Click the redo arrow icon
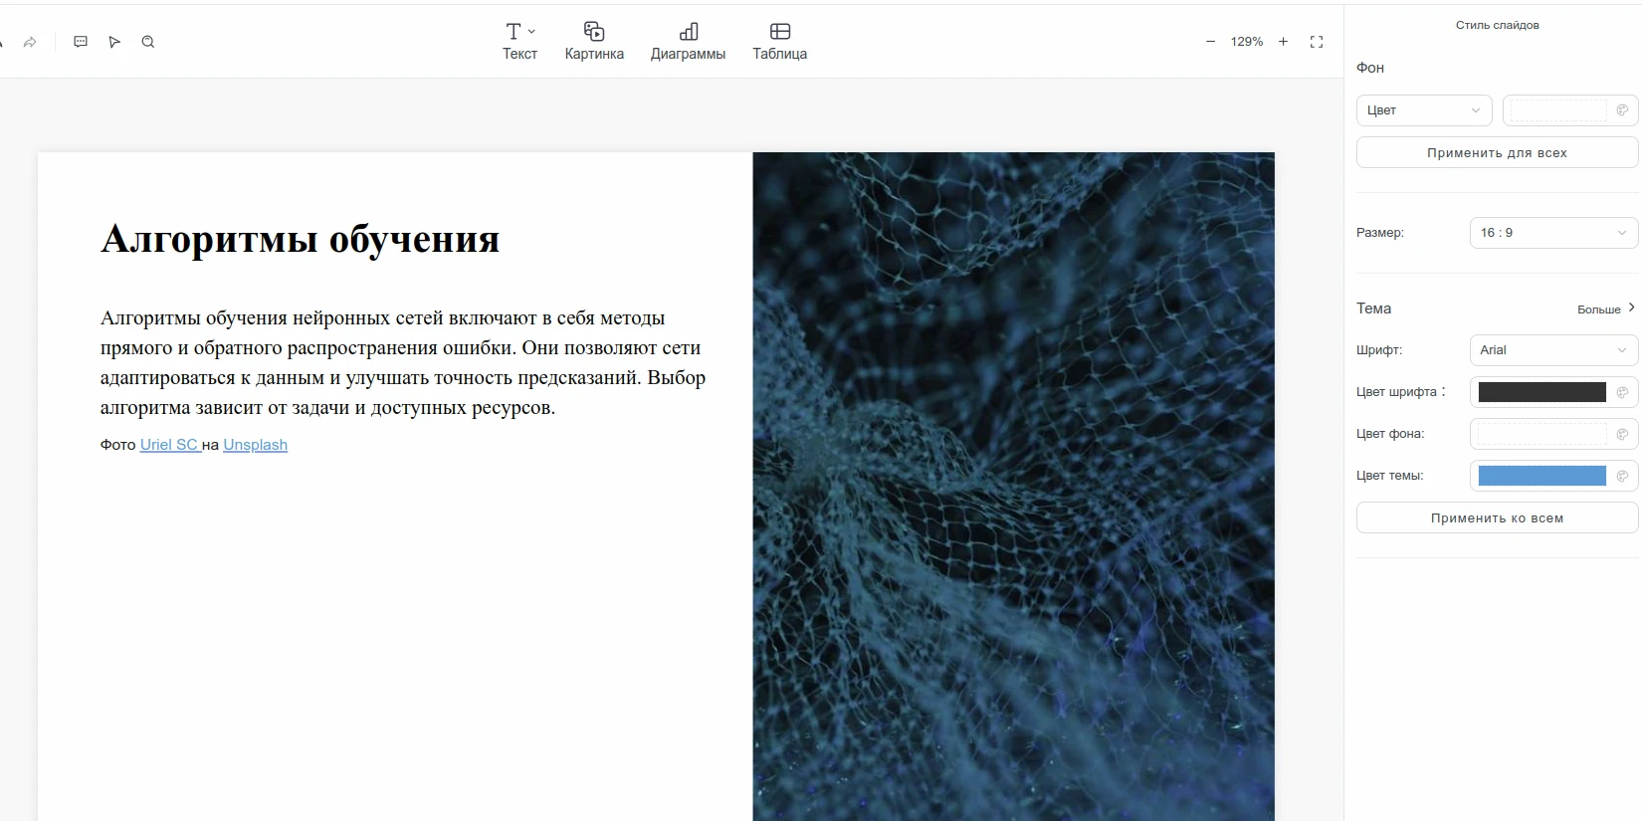The width and height of the screenshot is (1642, 821). tap(30, 42)
